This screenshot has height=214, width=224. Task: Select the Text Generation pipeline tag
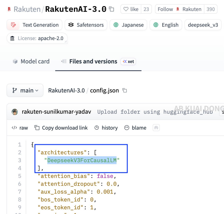[34, 25]
